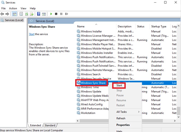Toggle the Show/Hide Console Tree icon
181x132 pixels.
click(x=14, y=14)
